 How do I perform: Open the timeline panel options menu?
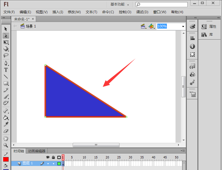point(183,151)
